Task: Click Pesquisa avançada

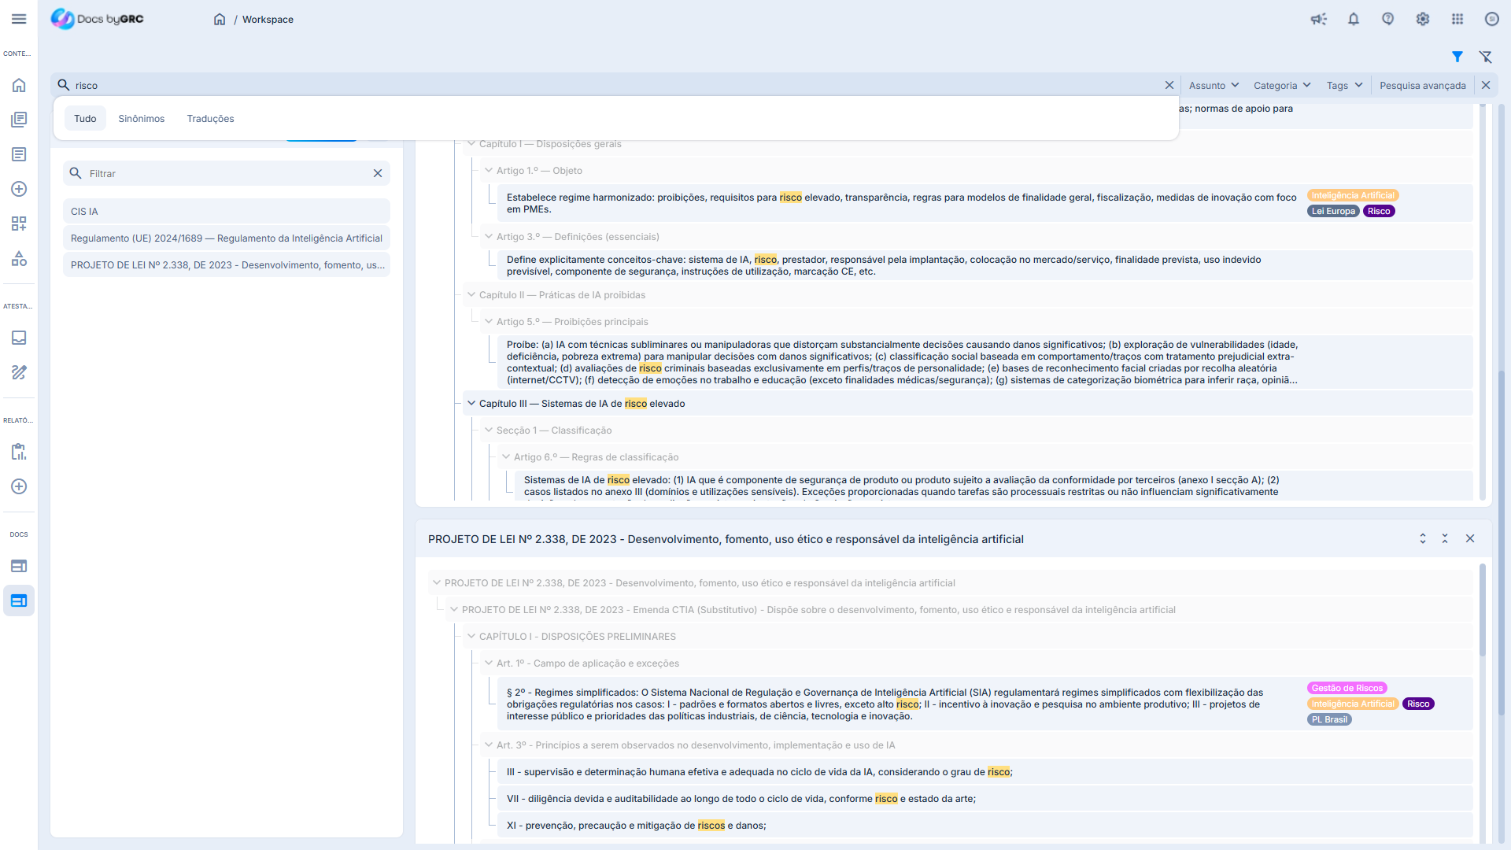Action: tap(1422, 85)
